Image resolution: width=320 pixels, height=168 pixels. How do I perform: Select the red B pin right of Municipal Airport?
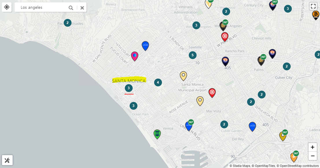(x=212, y=93)
